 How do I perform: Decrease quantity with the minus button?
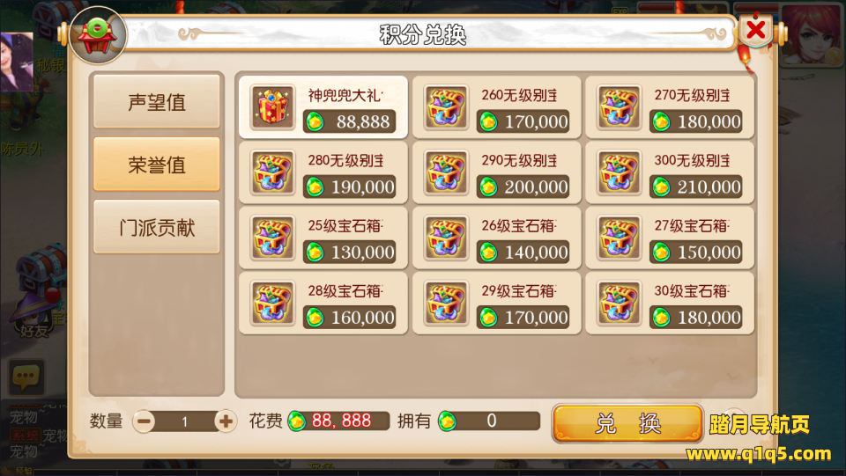144,421
